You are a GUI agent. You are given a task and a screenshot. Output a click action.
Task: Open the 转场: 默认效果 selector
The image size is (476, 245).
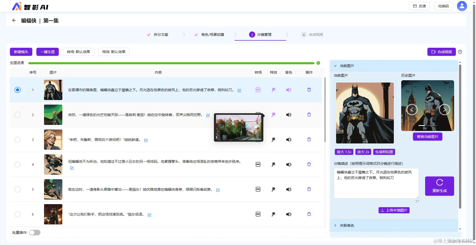tap(78, 52)
